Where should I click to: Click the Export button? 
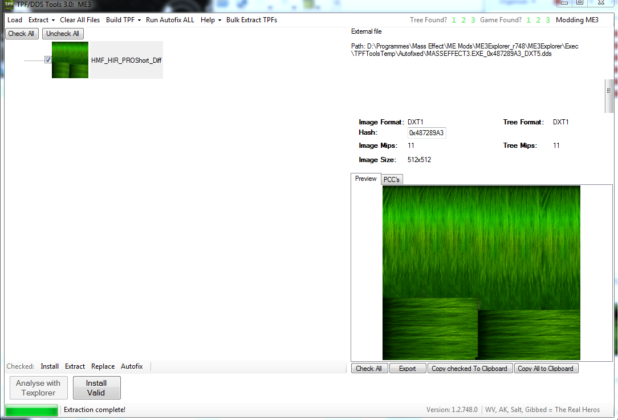(408, 368)
